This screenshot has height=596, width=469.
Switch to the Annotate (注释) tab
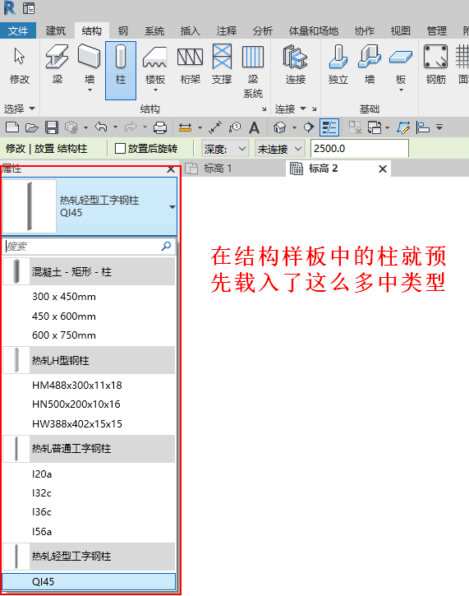227,30
